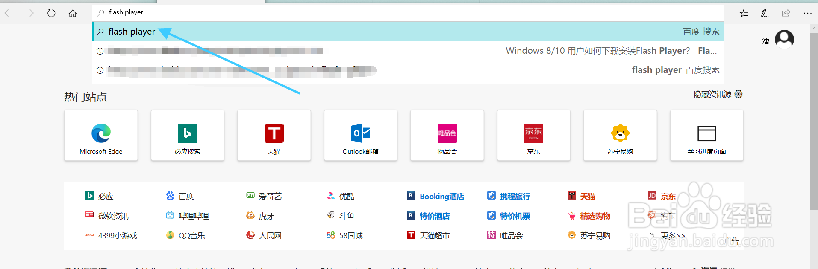818x269 pixels.
Task: Click the scrollbar up arrow
Action: [x=814, y=29]
